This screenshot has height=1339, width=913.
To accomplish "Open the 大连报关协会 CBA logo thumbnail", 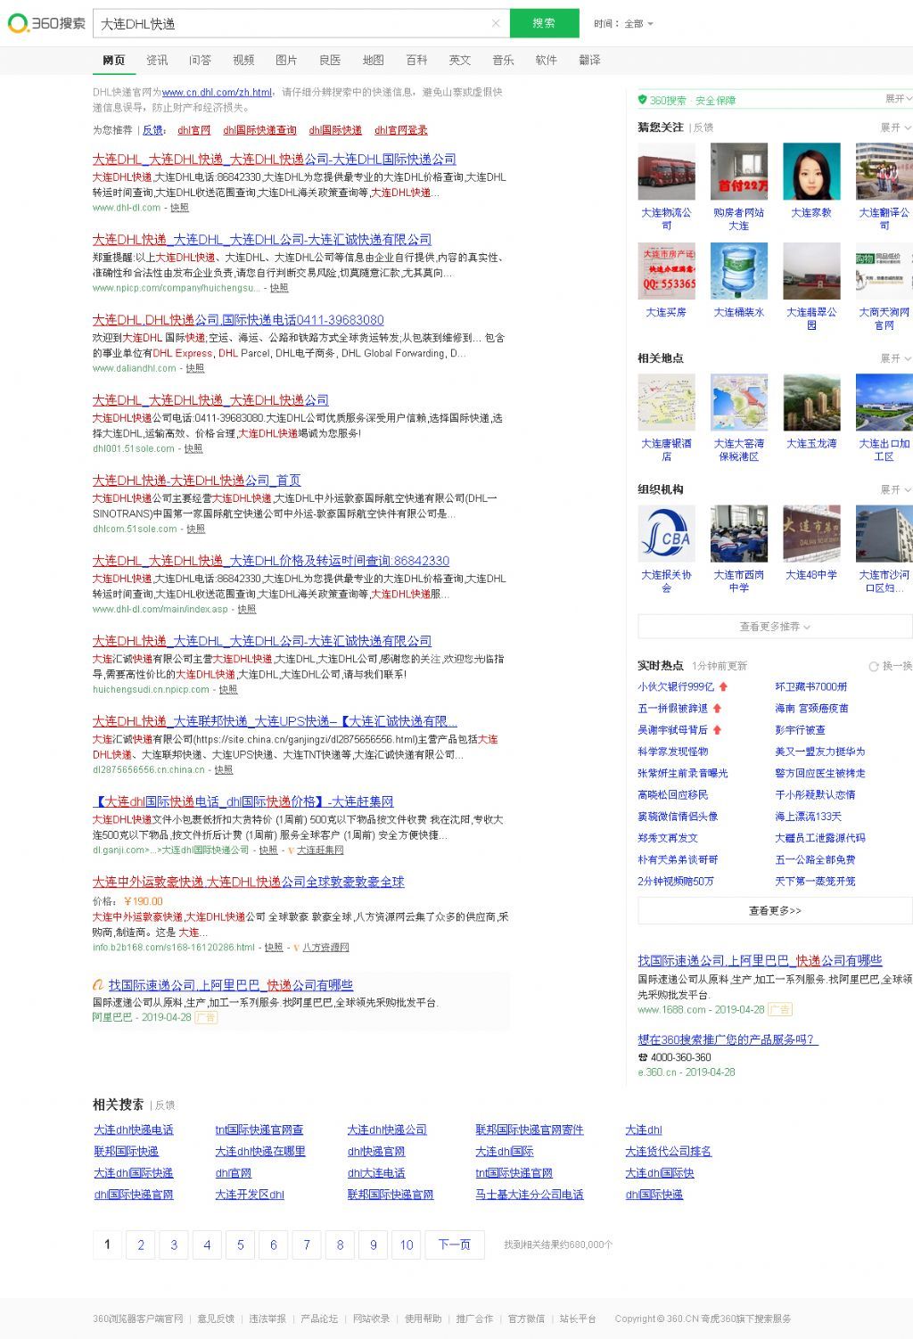I will coord(666,534).
